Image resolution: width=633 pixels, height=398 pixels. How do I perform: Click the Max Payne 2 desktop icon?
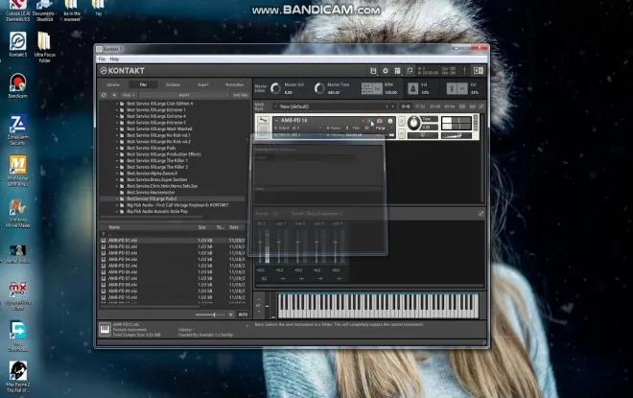pos(18,376)
